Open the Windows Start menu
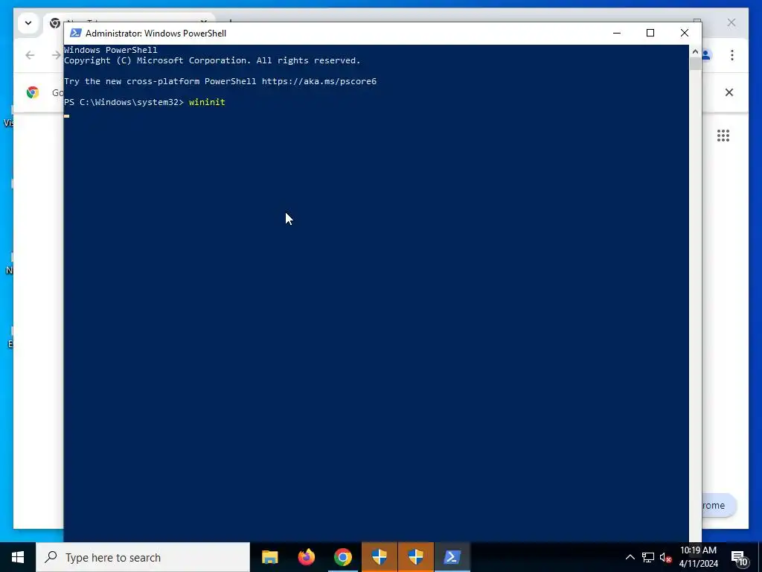762x572 pixels. click(18, 557)
